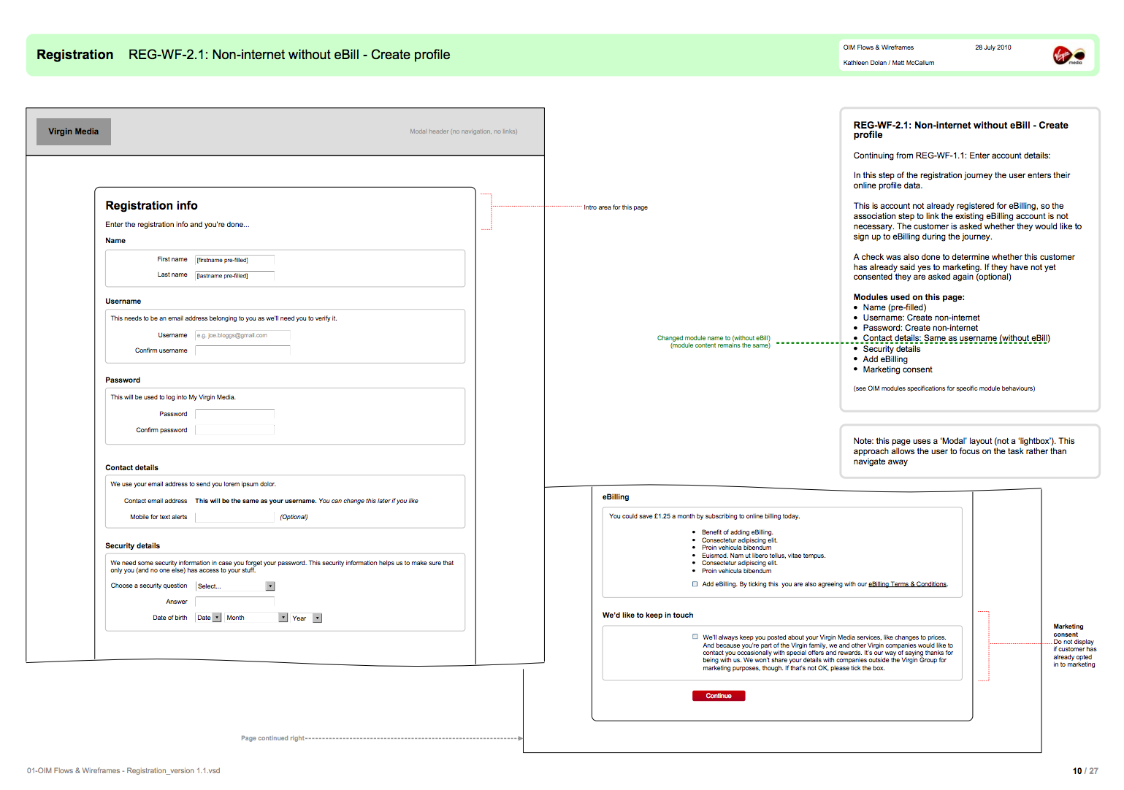
Task: Open the eBilling Terms & Conditions link
Action: coord(907,584)
